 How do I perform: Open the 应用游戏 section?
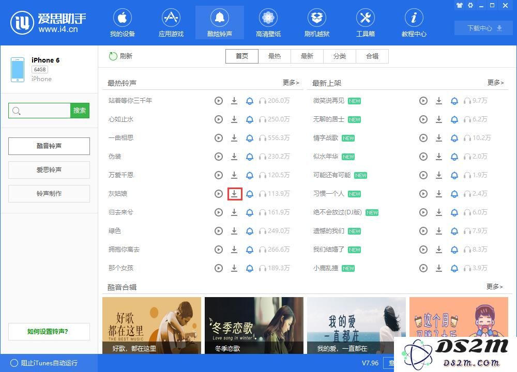pos(171,23)
